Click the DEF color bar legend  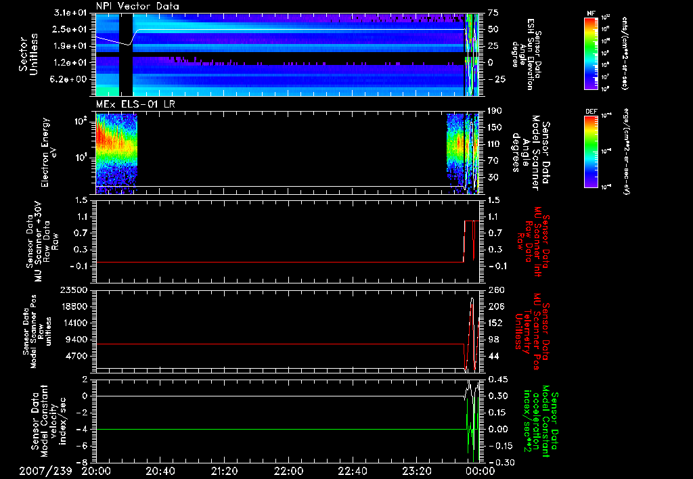point(591,152)
